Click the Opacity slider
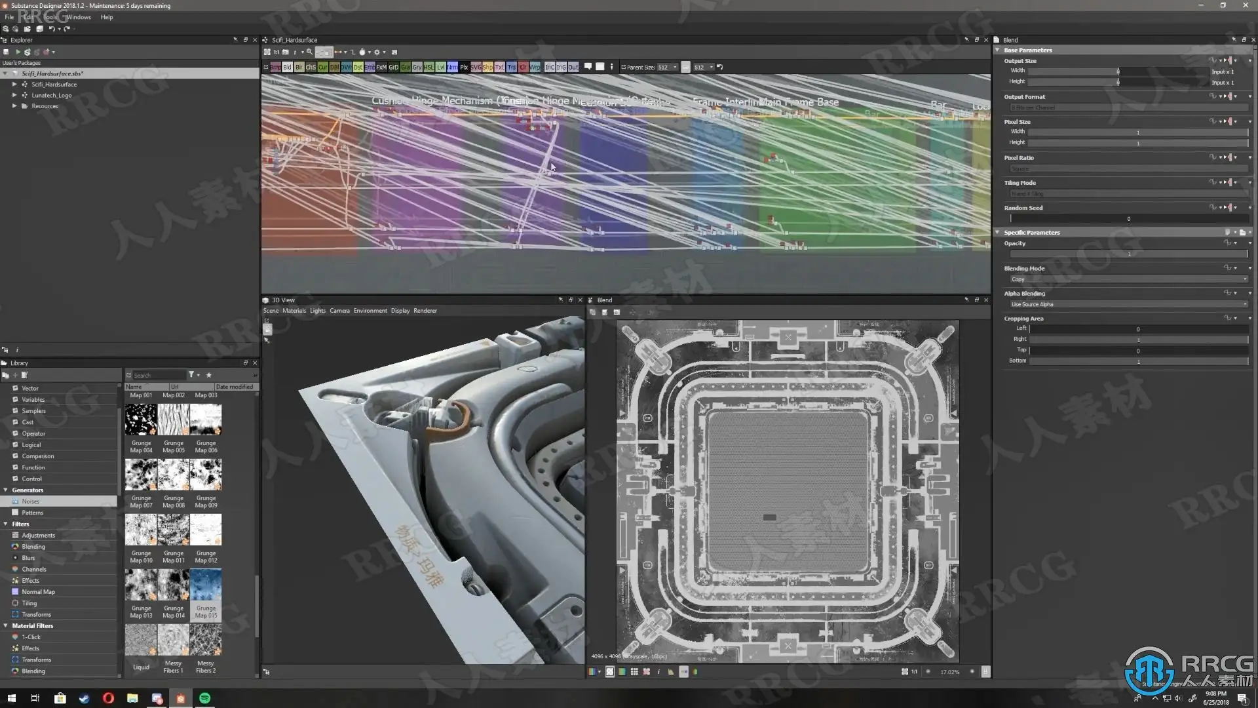1258x708 pixels. coord(1128,254)
